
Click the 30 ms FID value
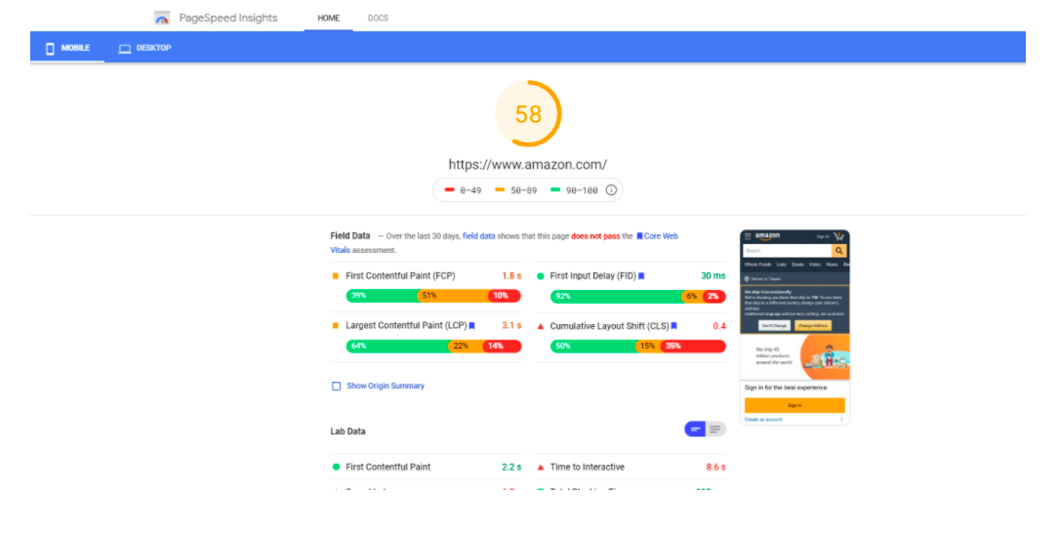pos(713,276)
